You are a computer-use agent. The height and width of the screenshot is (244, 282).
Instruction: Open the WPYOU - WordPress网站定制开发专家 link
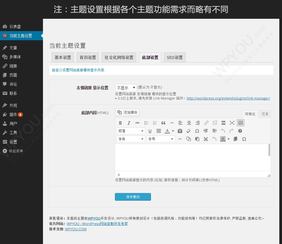tap(97, 224)
